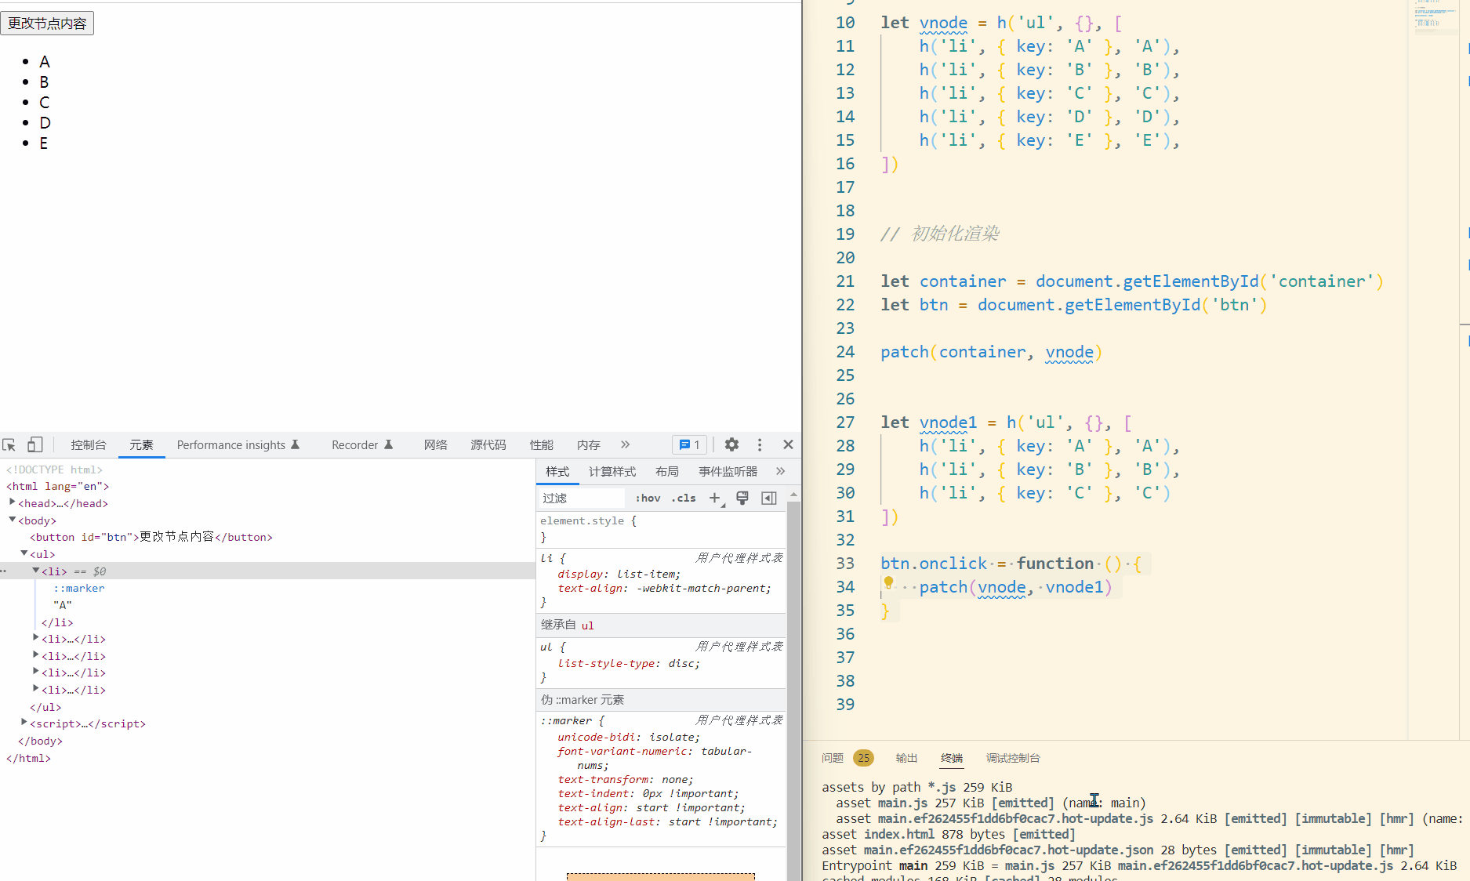Screen dimensions: 1470x881
Task: Click patch(container, vnode) on line 24
Action: pos(991,352)
